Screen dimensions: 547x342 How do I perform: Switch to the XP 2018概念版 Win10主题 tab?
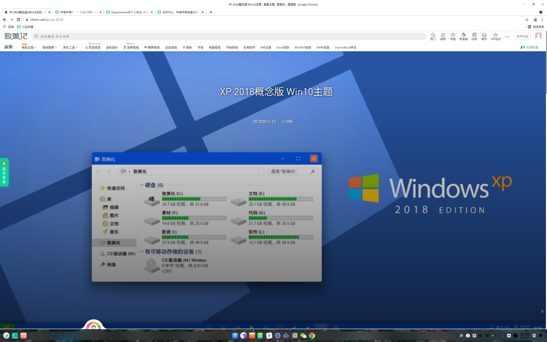(27, 12)
